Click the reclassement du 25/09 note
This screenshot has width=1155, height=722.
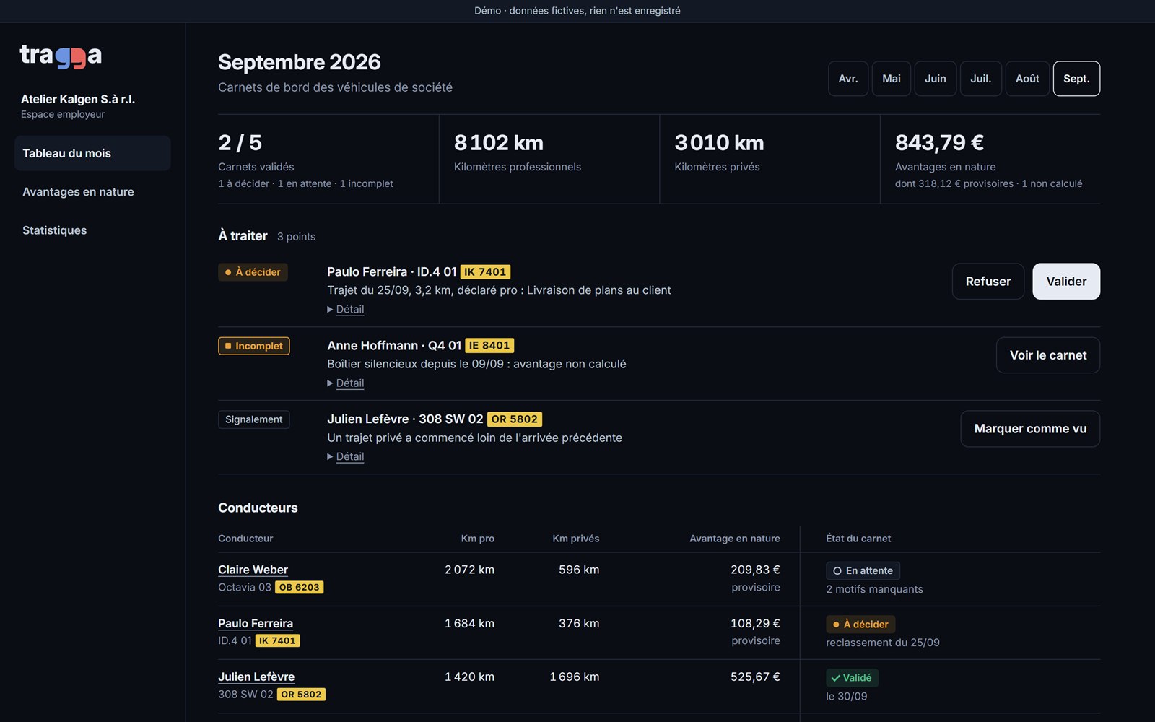[883, 643]
